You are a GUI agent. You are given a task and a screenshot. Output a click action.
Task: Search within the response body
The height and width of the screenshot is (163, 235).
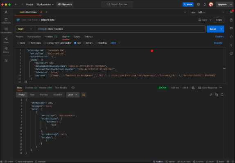[222, 95]
